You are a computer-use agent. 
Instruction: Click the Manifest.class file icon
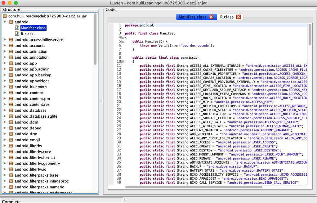pos(17,28)
